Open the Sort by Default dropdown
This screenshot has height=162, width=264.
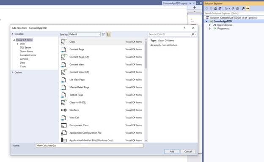(85, 34)
